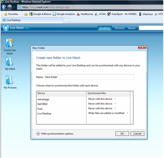Click the AutoSport checkered flag icon
This screenshot has height=158, width=164.
pyautogui.click(x=109, y=14)
